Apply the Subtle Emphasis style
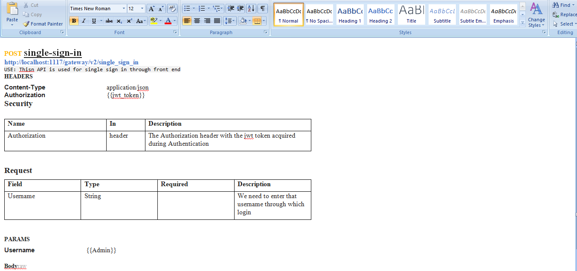This screenshot has width=577, height=271. pos(473,15)
